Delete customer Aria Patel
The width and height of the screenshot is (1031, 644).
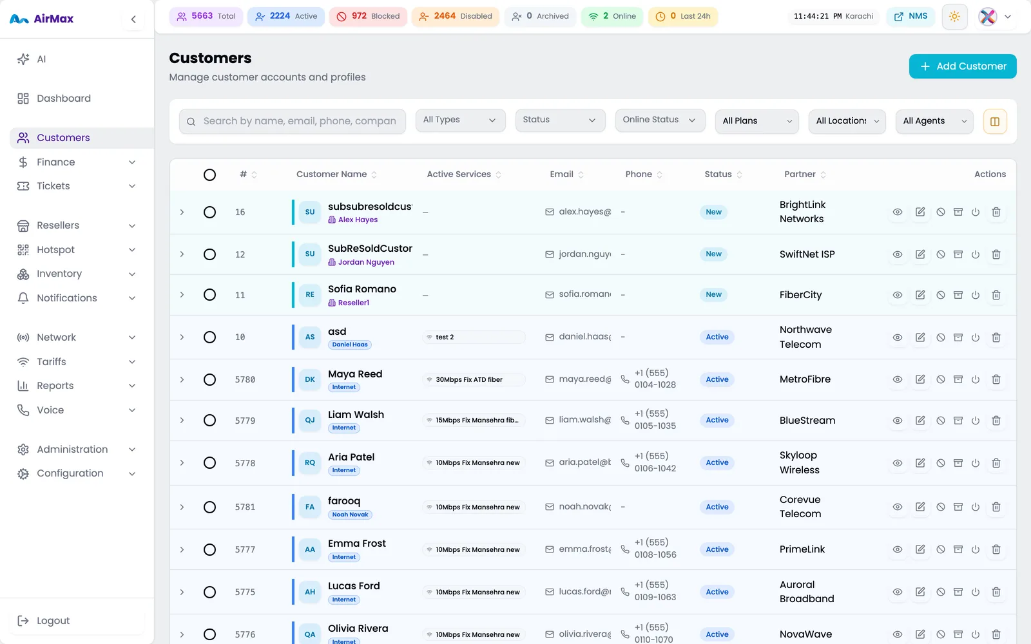(996, 463)
